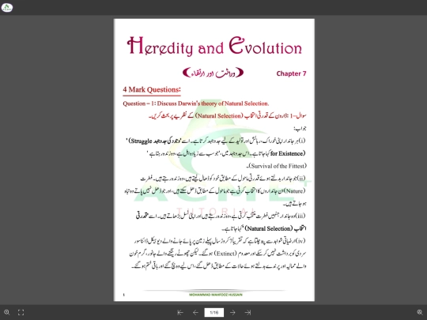Zoom in using the magnifier icon
Screen dimensions: 427x320
click(7, 312)
